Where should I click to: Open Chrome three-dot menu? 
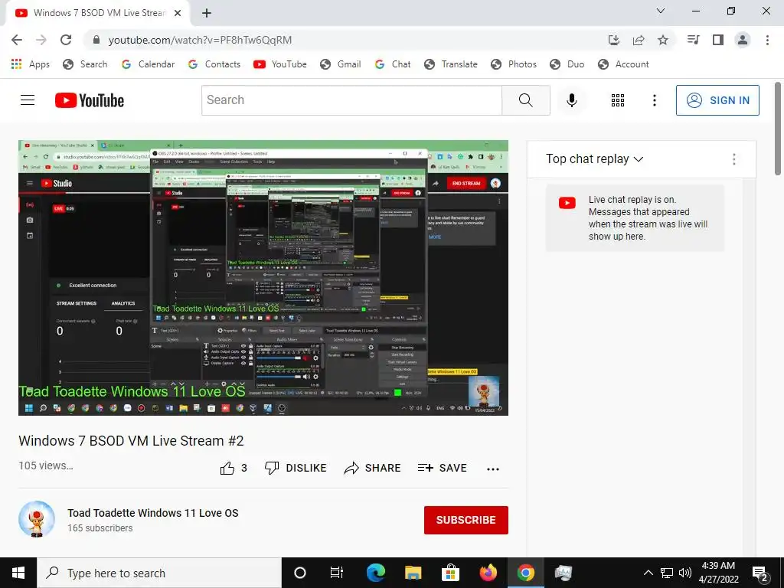767,40
